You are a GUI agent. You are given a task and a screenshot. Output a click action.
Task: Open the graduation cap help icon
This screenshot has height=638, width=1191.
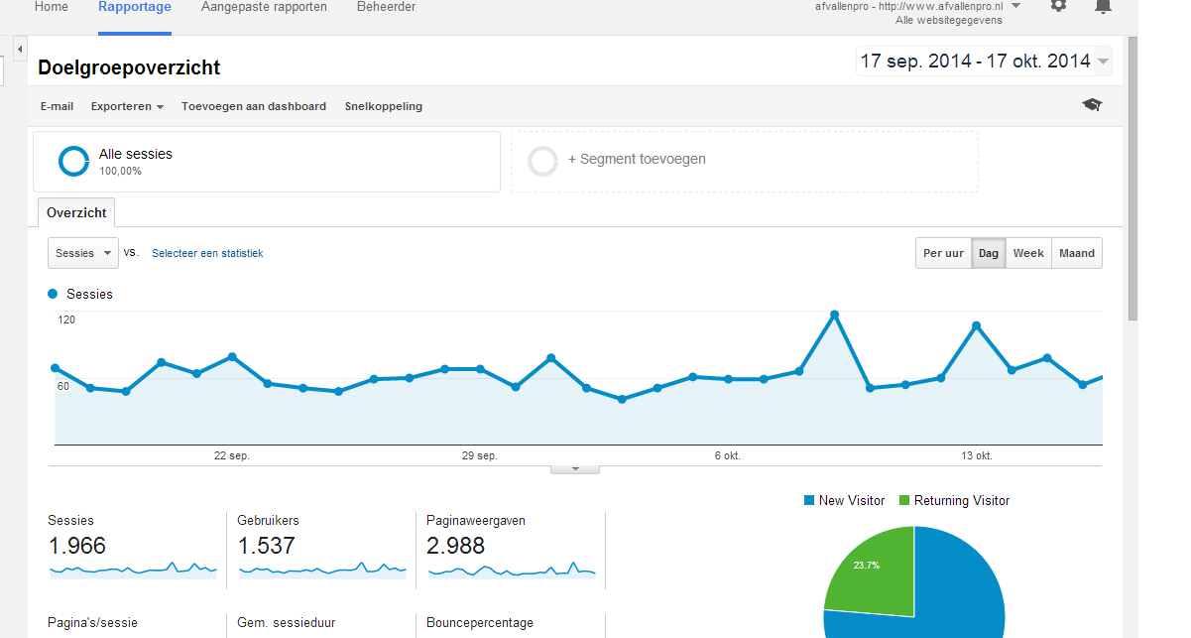click(x=1092, y=105)
